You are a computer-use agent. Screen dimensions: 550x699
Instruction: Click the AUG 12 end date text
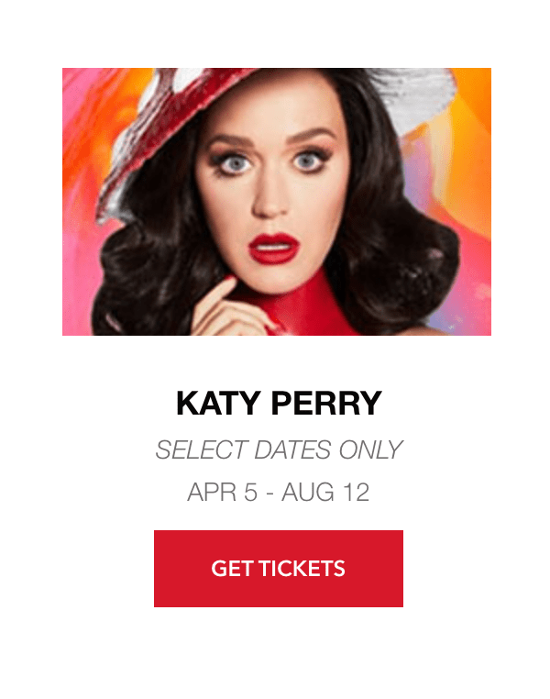click(325, 493)
